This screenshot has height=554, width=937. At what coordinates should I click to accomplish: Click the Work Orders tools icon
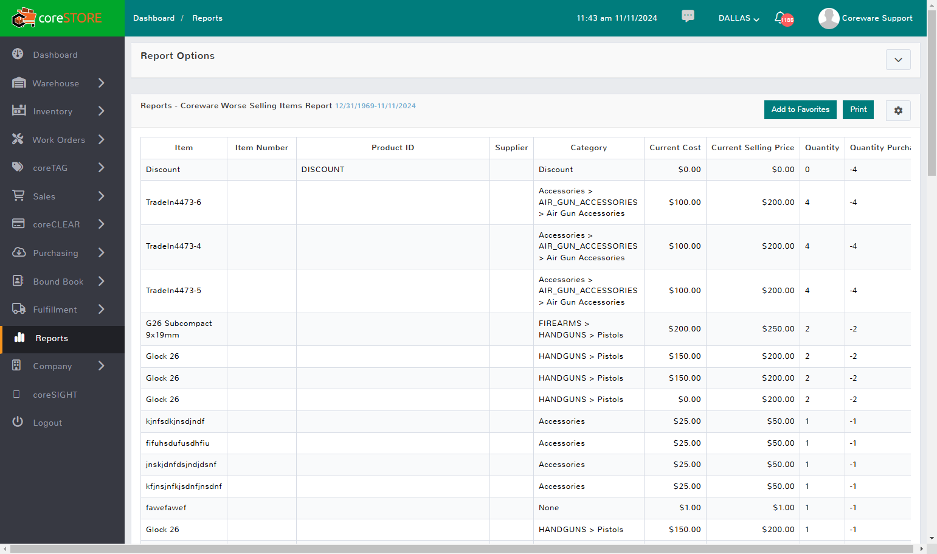(x=18, y=139)
